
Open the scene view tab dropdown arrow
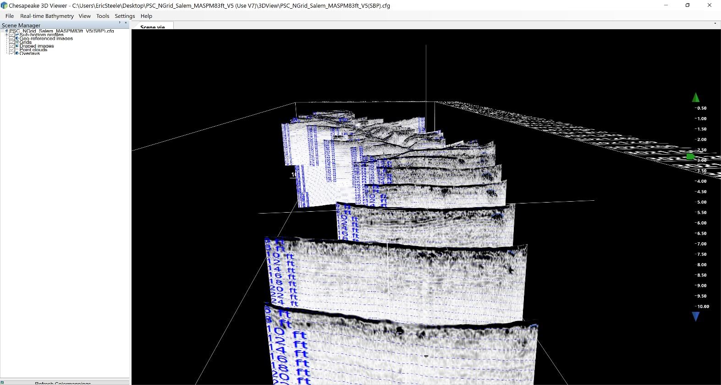click(x=715, y=24)
